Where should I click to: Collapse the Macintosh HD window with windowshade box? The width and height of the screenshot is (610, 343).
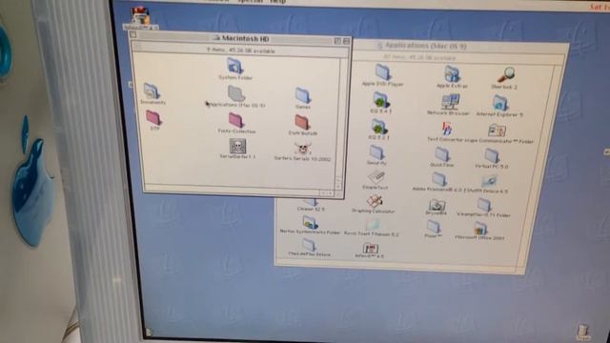tap(346, 41)
